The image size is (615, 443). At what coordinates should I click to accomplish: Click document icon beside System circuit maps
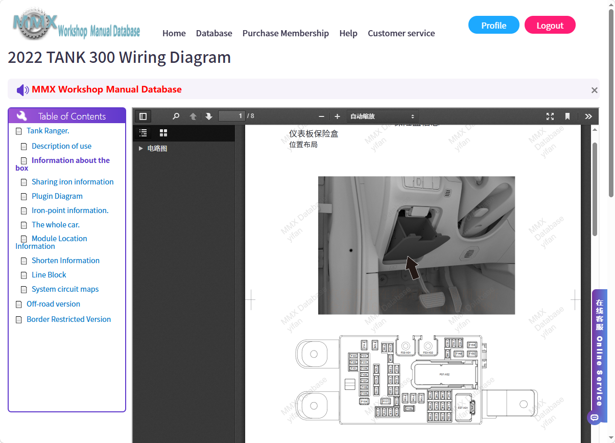click(24, 290)
